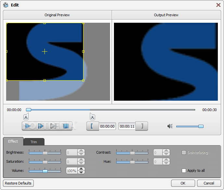Click the play-selection bracket button
Viewport: 224px width, 190px height.
pyautogui.click(x=53, y=126)
